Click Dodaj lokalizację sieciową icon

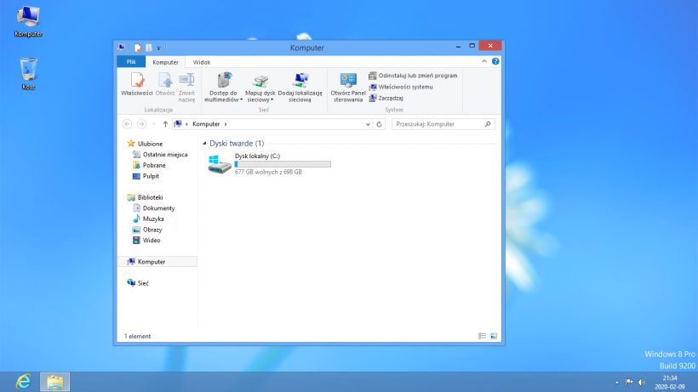pos(300,82)
